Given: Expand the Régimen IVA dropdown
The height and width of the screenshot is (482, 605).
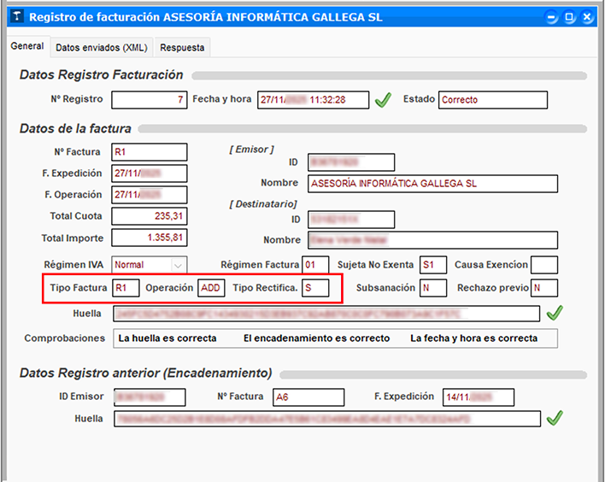Looking at the screenshot, I should [x=178, y=265].
